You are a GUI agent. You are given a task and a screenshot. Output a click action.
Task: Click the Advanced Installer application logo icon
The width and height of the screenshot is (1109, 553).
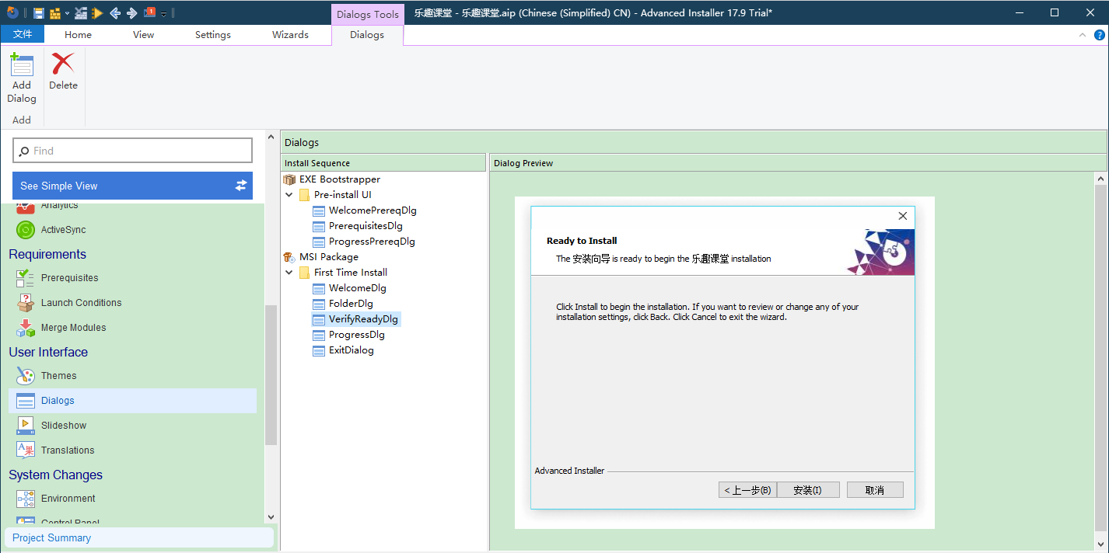pyautogui.click(x=12, y=12)
